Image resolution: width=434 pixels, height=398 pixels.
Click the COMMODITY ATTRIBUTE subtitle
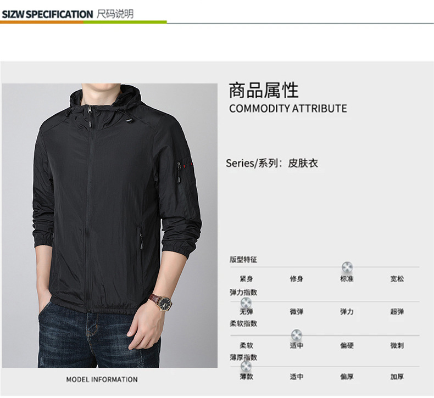288,108
